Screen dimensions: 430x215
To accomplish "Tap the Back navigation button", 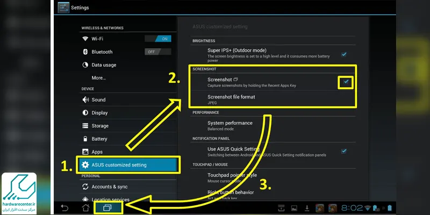I will [x=64, y=208].
